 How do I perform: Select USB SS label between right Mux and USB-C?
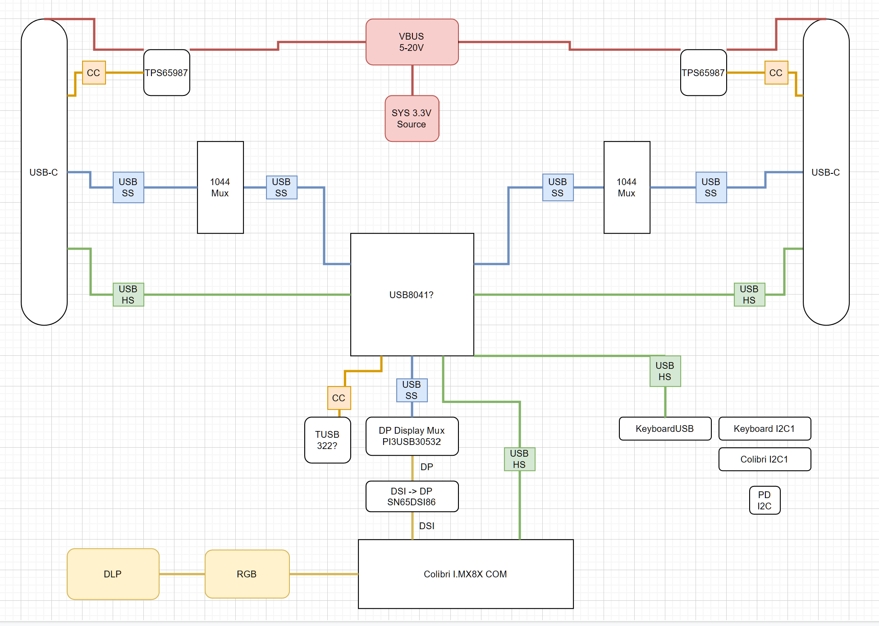[x=711, y=187]
